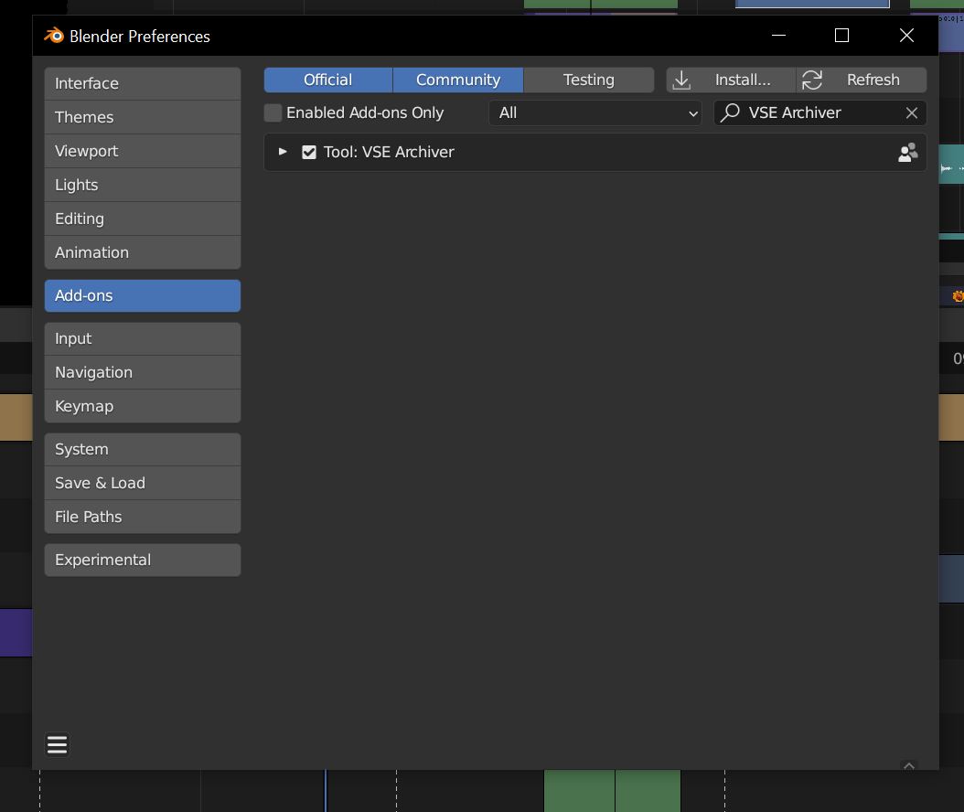Click the Install add-on button
The width and height of the screenshot is (964, 812).
[x=731, y=80]
